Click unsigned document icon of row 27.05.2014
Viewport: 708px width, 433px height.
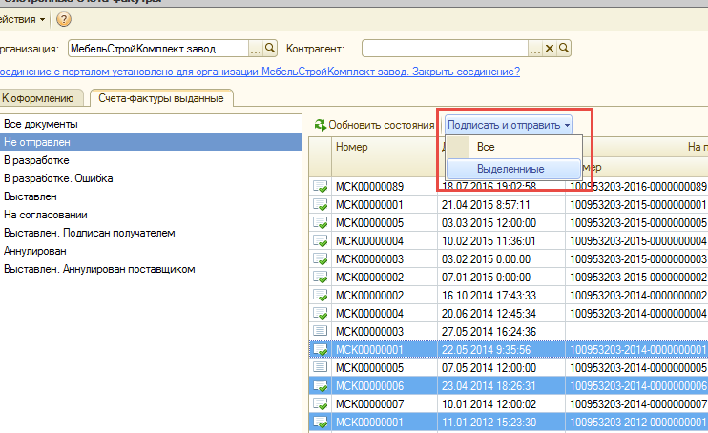(321, 331)
